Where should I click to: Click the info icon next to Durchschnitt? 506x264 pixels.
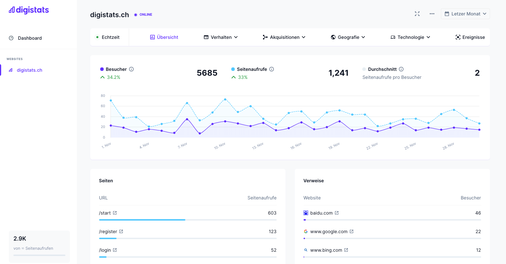(401, 69)
